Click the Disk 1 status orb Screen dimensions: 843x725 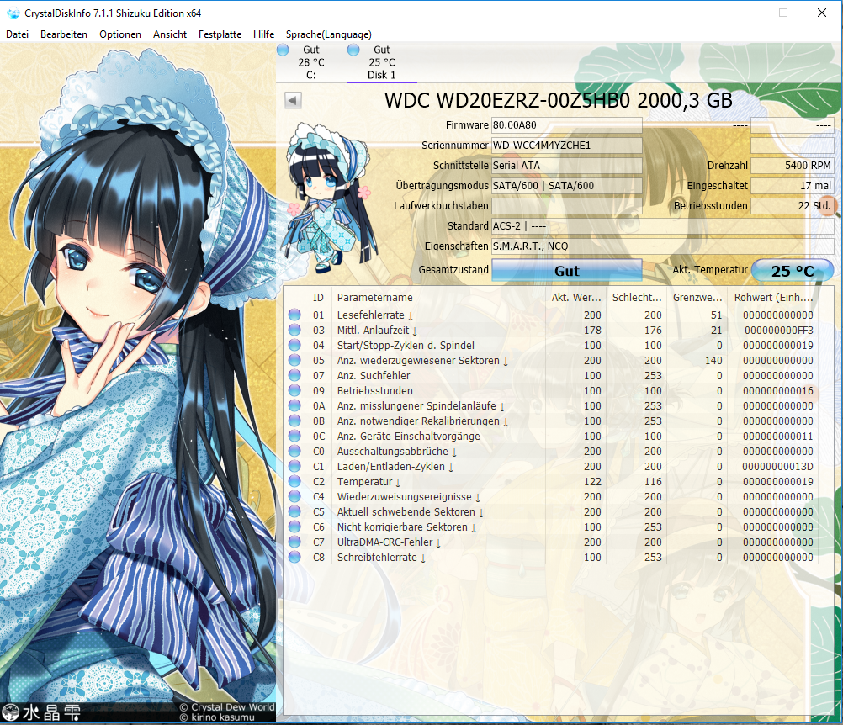[x=353, y=50]
